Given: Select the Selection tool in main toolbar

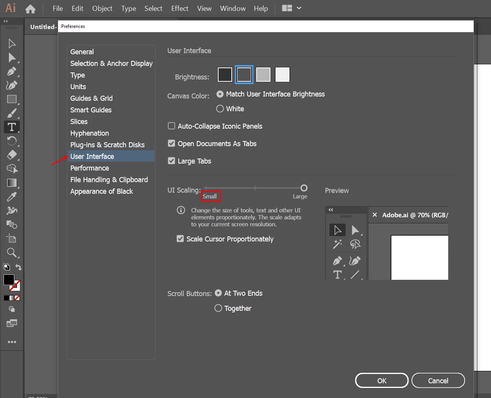Looking at the screenshot, I should pos(12,43).
